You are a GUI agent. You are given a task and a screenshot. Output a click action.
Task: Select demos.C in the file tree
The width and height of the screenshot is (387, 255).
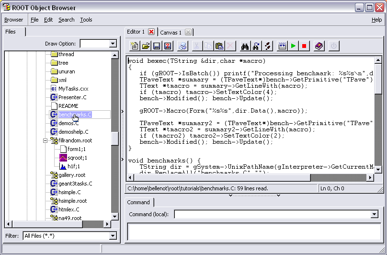tap(68, 123)
